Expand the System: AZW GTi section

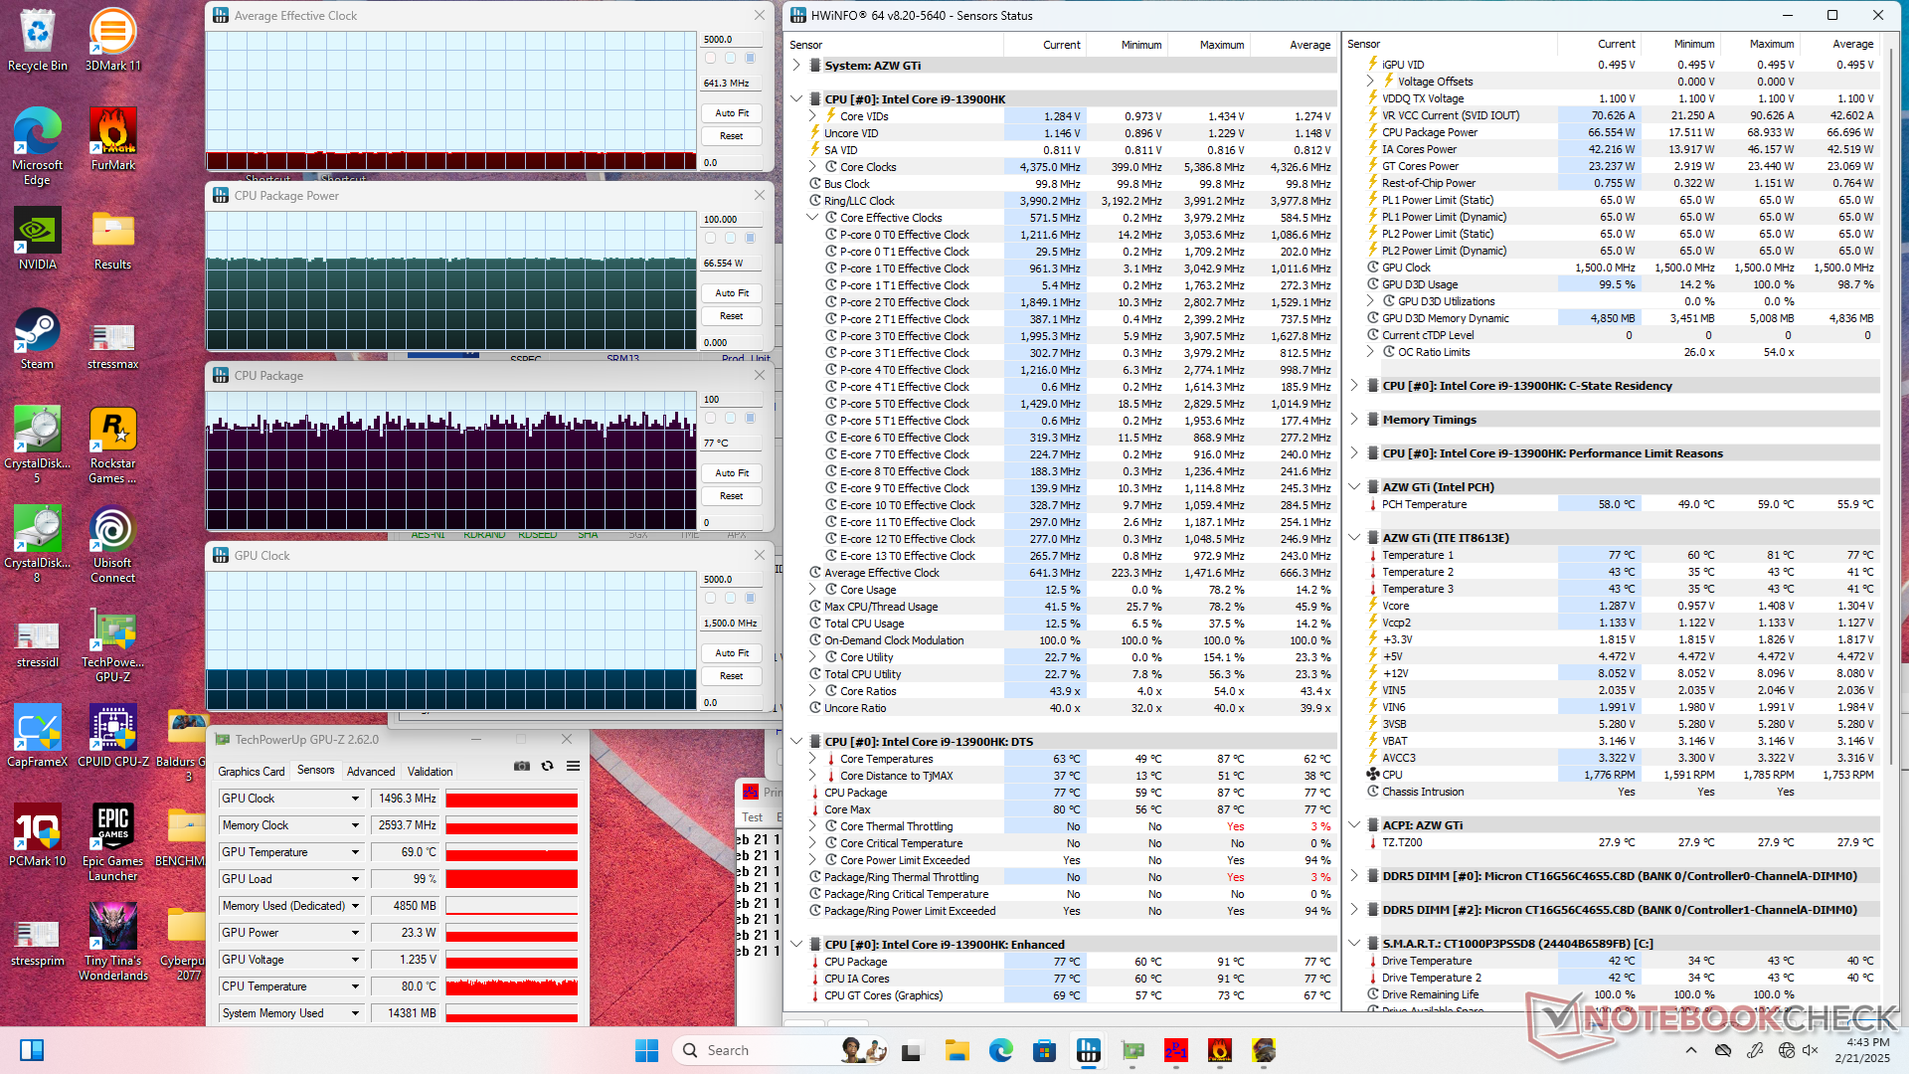796,66
